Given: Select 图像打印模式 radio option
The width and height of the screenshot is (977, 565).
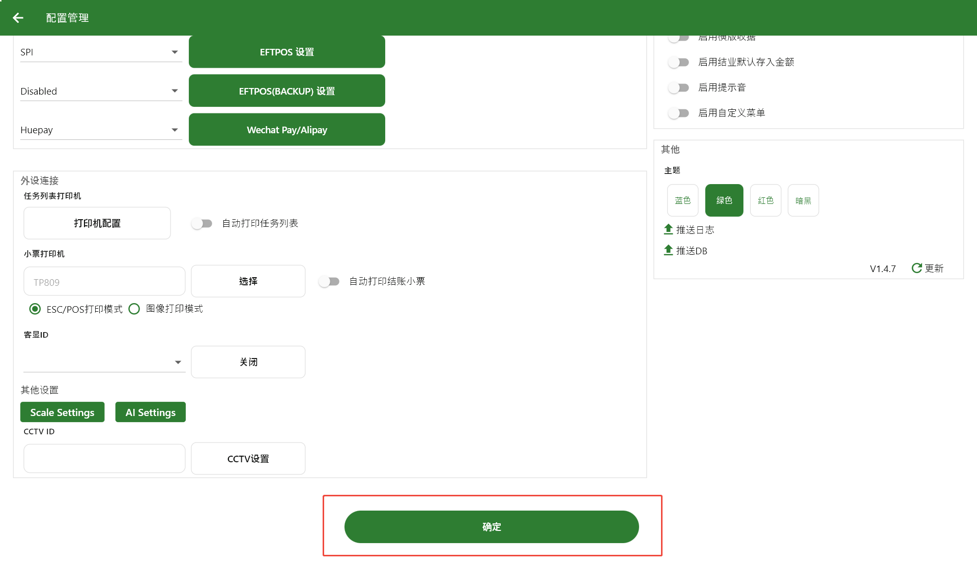Looking at the screenshot, I should point(134,309).
